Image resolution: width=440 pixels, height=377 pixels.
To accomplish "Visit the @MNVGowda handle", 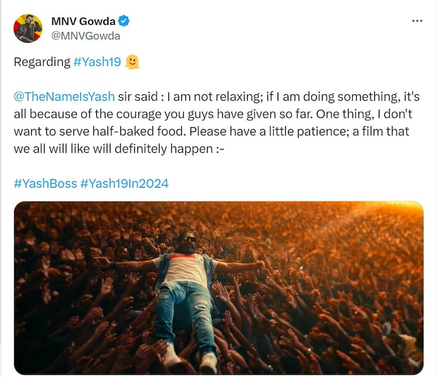I will pos(86,36).
